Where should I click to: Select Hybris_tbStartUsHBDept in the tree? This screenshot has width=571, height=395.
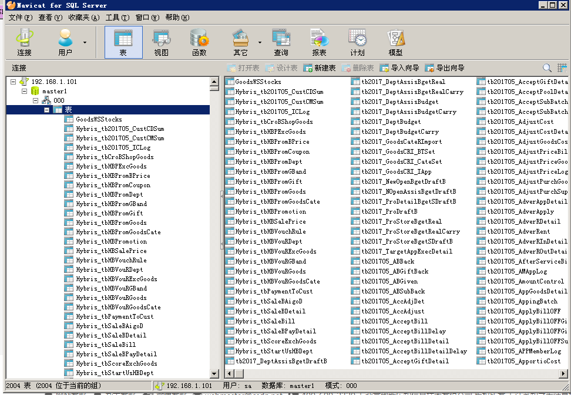pyautogui.click(x=115, y=373)
